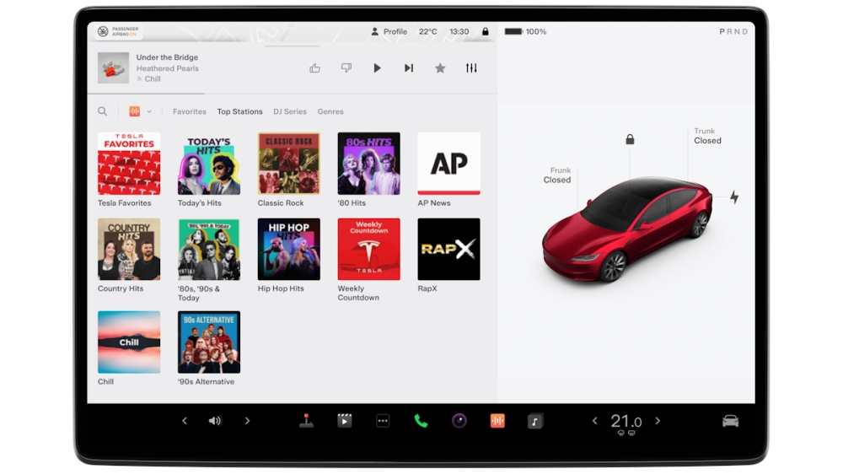Viewport: 843px width, 474px height.
Task: Add current song to favorites star
Action: 440,68
